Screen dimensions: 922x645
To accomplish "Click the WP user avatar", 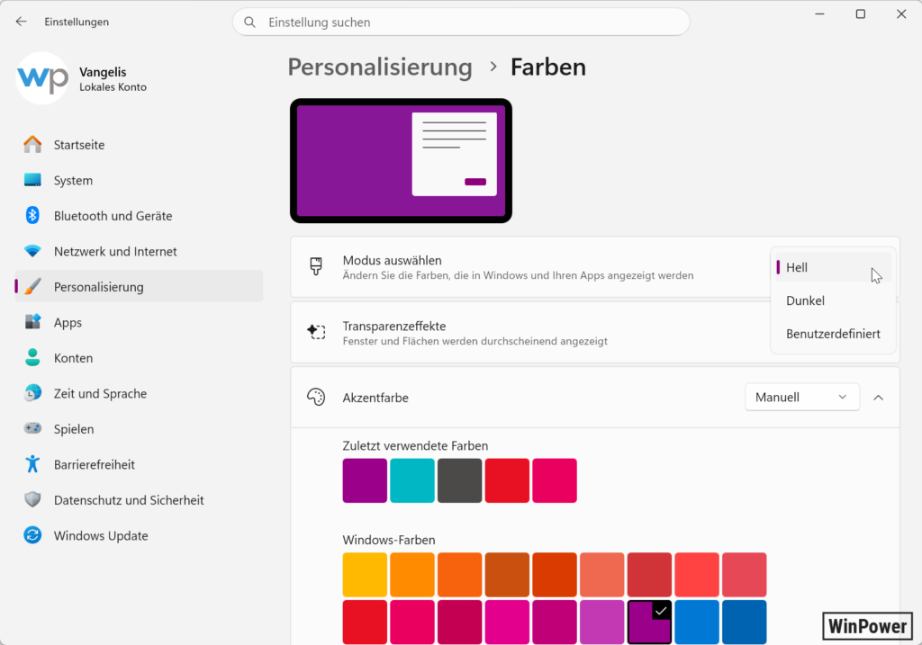I will tap(42, 78).
